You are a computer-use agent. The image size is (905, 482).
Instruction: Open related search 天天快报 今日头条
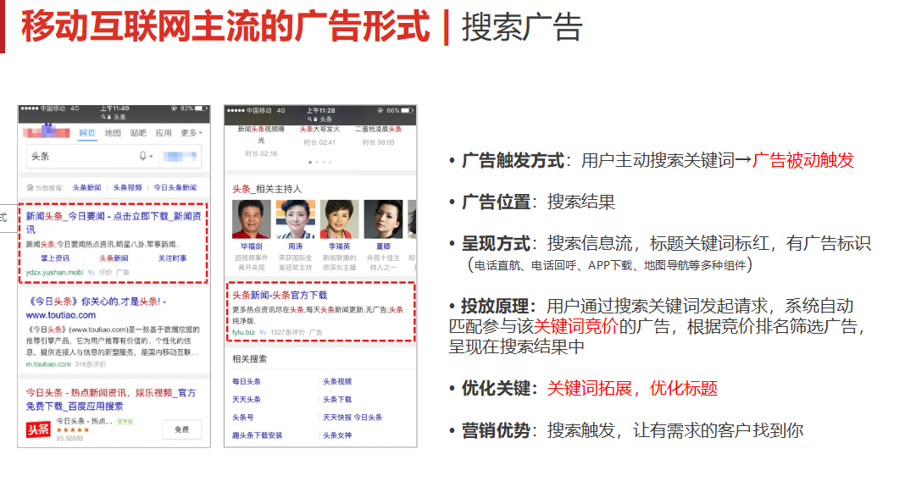click(x=352, y=418)
